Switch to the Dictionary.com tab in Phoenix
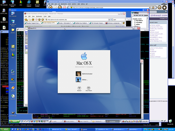This screenshot has height=131, width=175. point(113,23)
